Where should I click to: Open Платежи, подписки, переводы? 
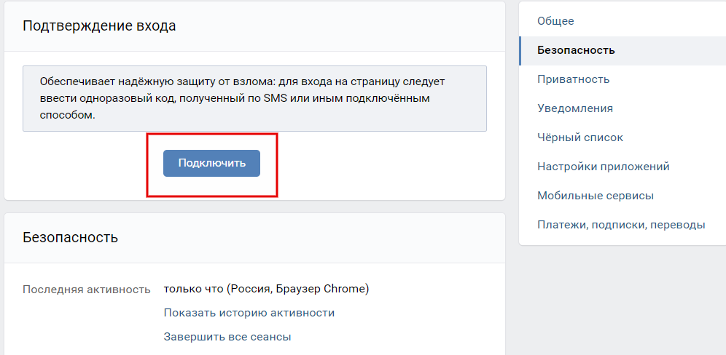coord(621,225)
